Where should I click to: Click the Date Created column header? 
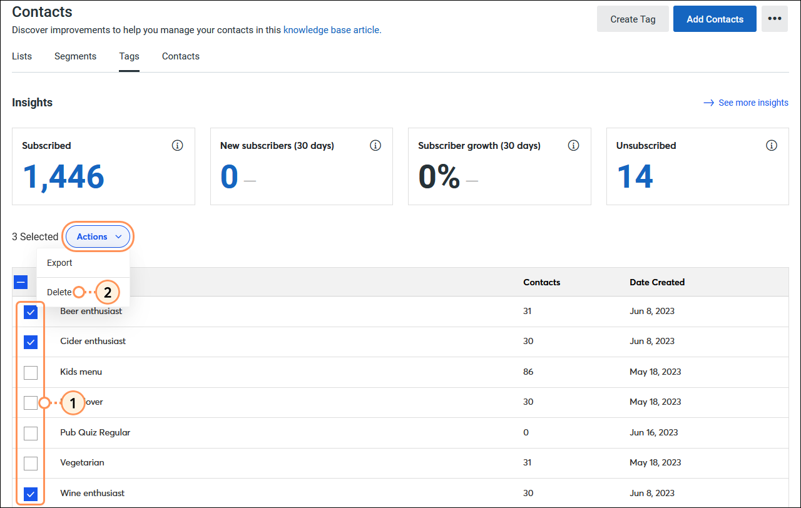coord(657,282)
